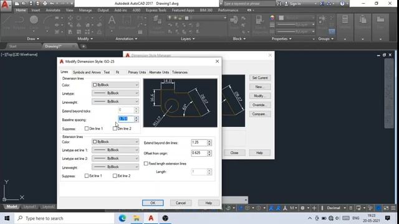Image resolution: width=399 pixels, height=224 pixels.
Task: Click the Help question mark icon
Action: pos(342,4)
